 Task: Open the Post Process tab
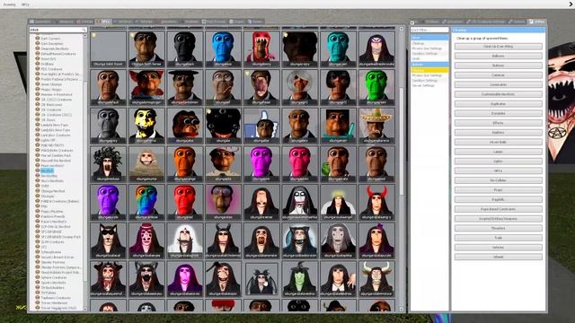[214, 22]
